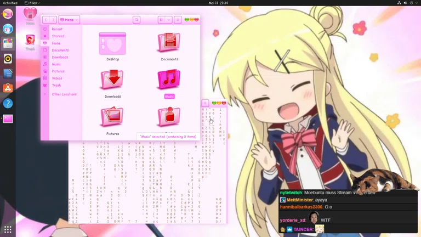Open Music from the sidebar

coord(56,64)
